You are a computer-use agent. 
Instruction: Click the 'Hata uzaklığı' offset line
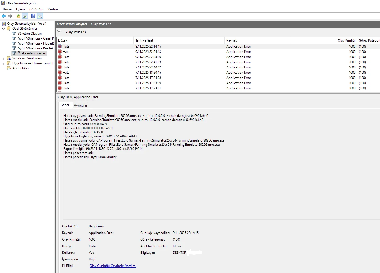tap(88, 128)
